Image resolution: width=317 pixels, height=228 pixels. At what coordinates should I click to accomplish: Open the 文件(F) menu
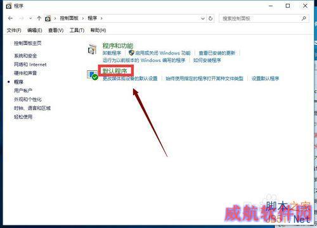click(x=14, y=30)
